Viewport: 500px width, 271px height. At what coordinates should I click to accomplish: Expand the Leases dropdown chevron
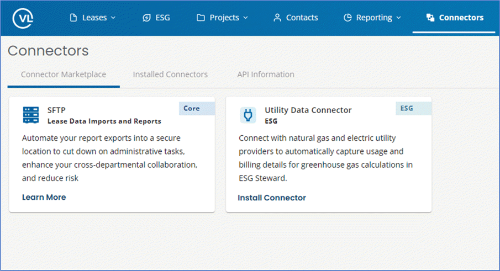pyautogui.click(x=113, y=18)
